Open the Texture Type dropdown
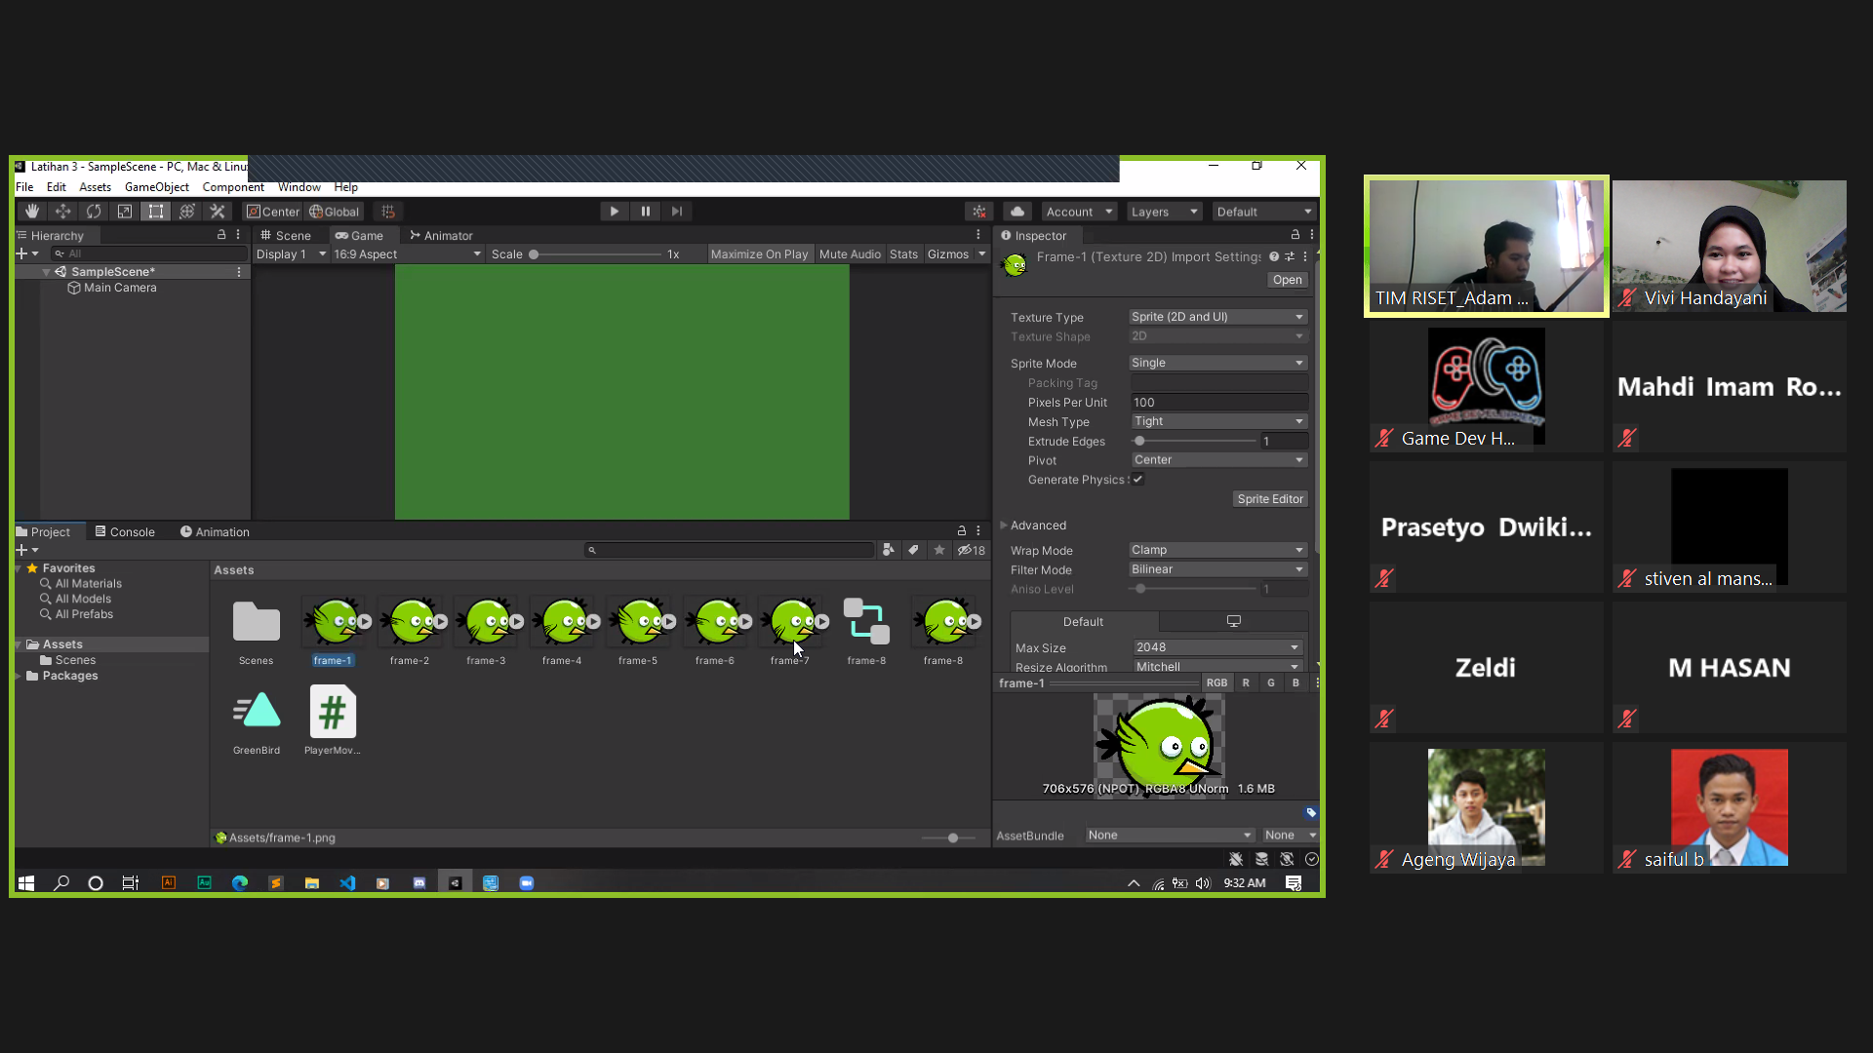 click(x=1217, y=317)
